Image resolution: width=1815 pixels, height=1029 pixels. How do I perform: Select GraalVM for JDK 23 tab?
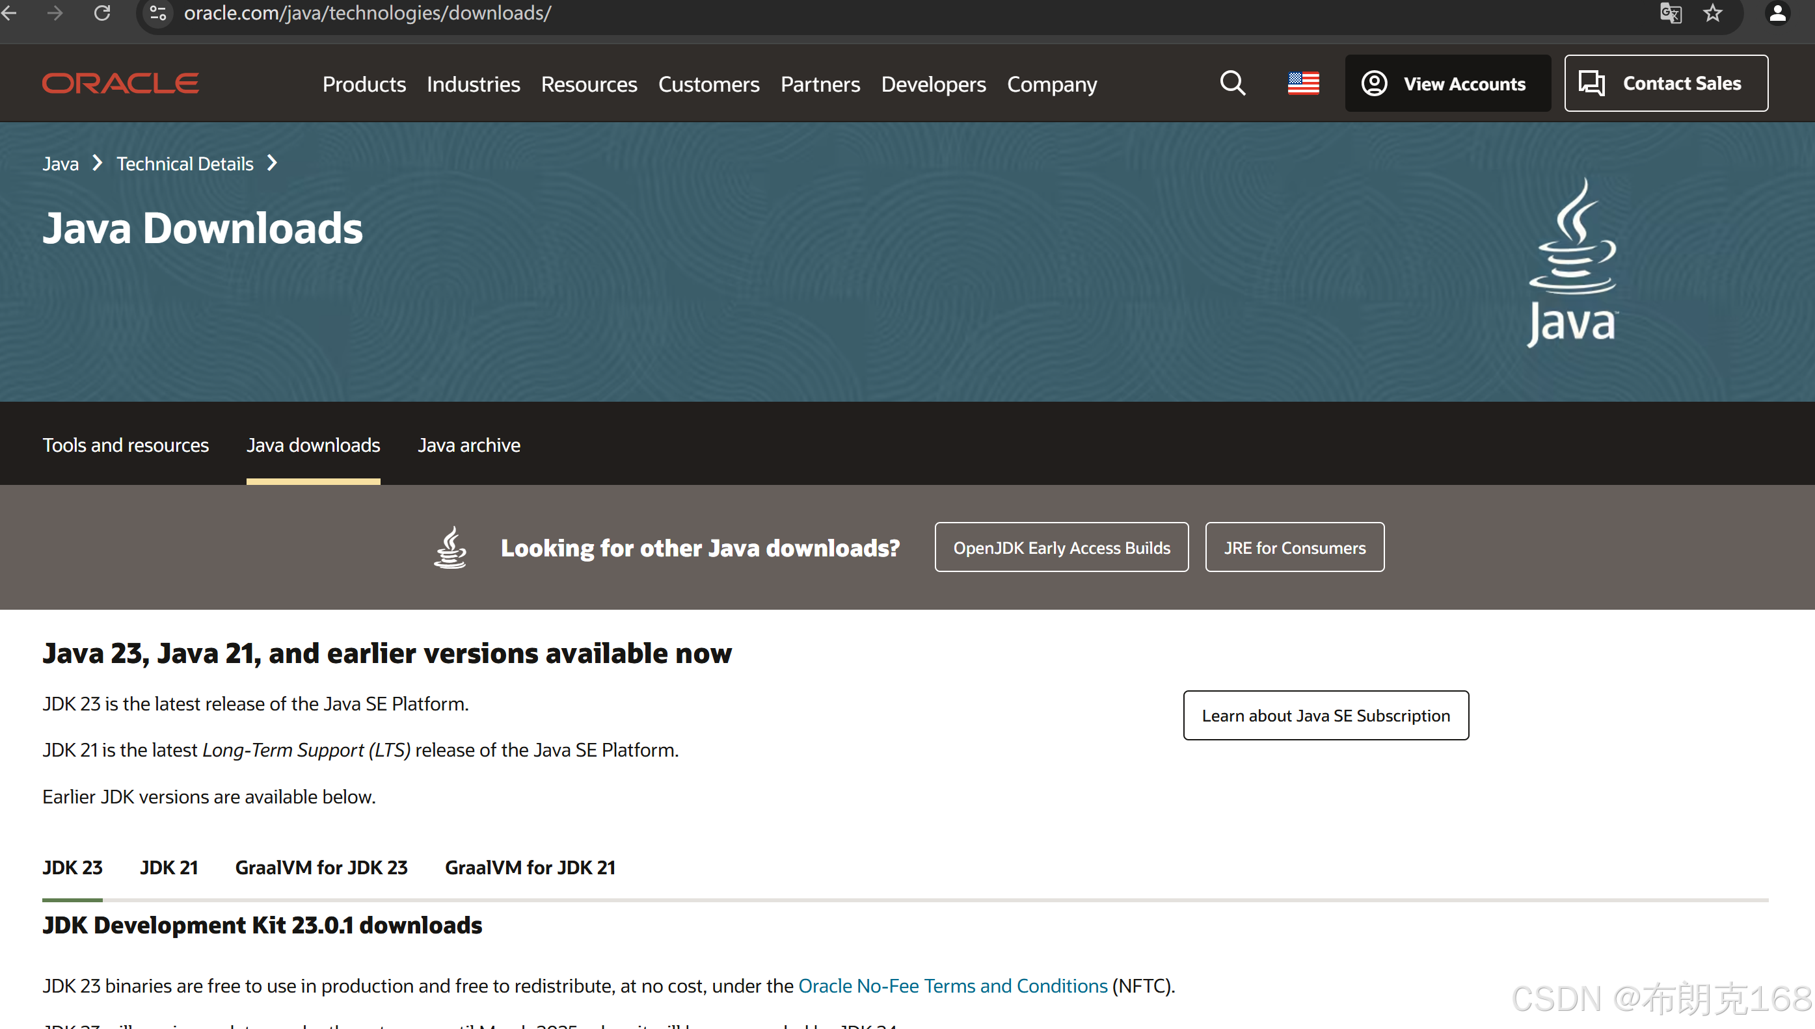point(321,867)
